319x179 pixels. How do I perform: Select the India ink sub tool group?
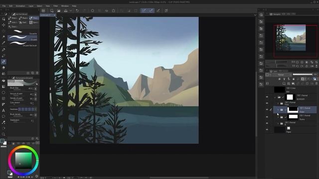tap(12, 22)
